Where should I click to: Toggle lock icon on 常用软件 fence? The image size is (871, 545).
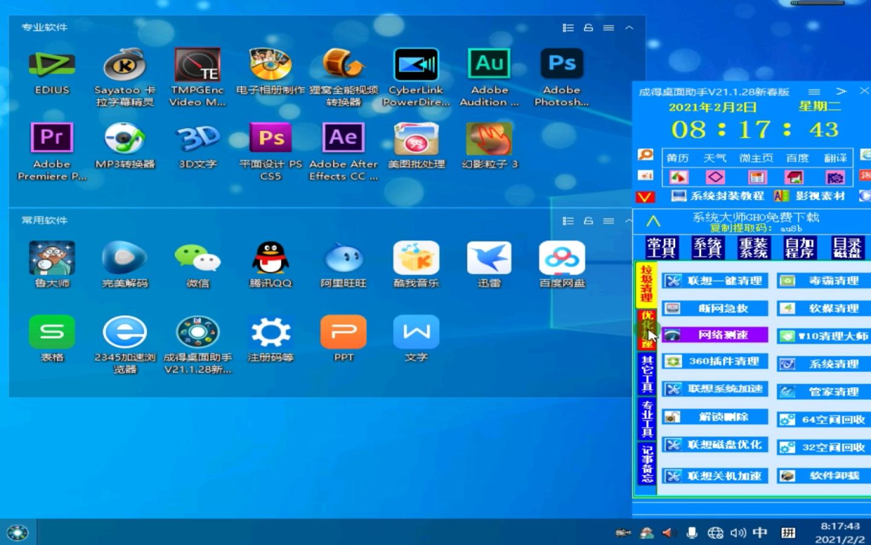tap(588, 221)
